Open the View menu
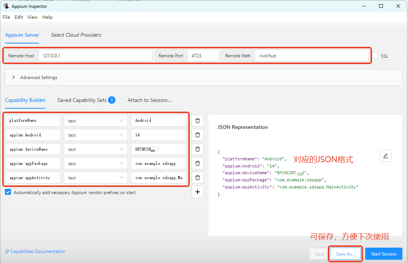This screenshot has width=408, height=263. pyautogui.click(x=33, y=17)
